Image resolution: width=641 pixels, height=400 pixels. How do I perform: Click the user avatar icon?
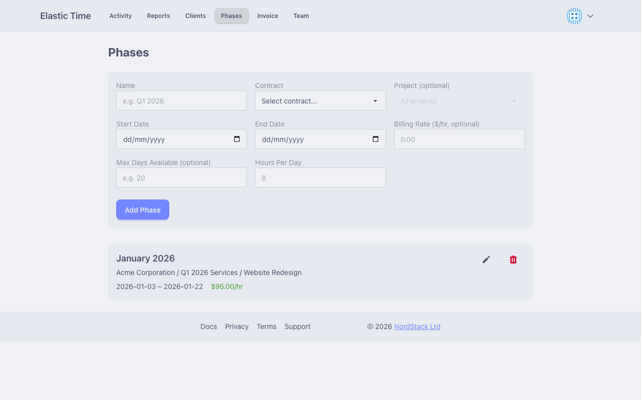574,16
